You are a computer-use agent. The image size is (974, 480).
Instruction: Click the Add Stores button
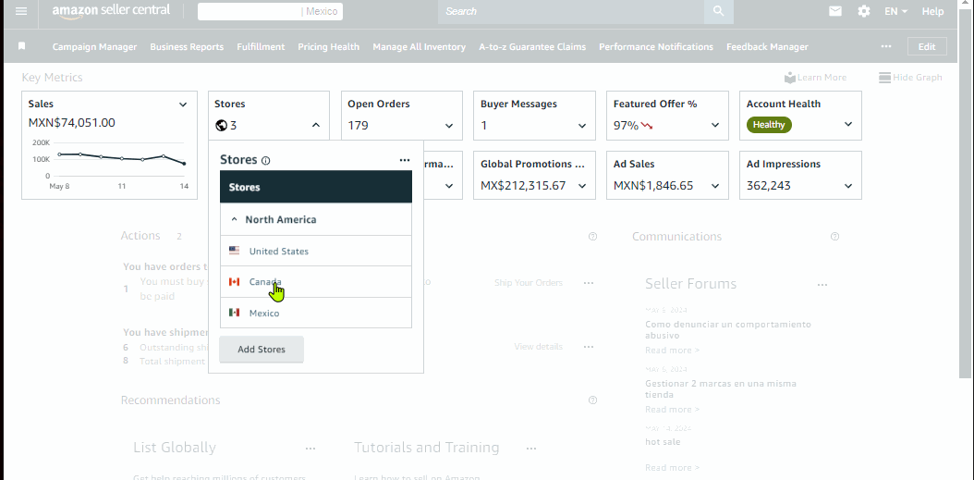(262, 350)
